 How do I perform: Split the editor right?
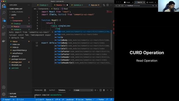[107, 5]
